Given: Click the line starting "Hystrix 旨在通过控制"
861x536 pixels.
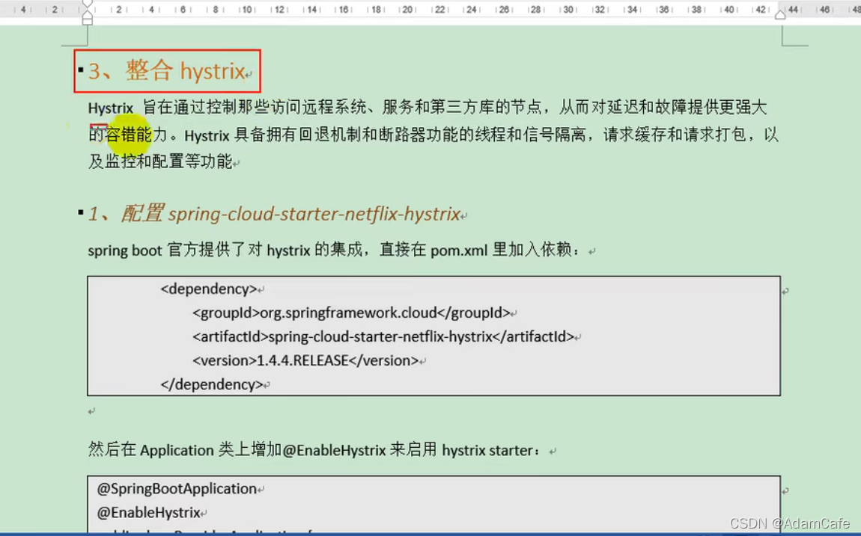Looking at the screenshot, I should 428,108.
